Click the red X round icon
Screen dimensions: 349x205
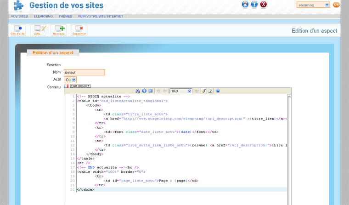point(263,5)
